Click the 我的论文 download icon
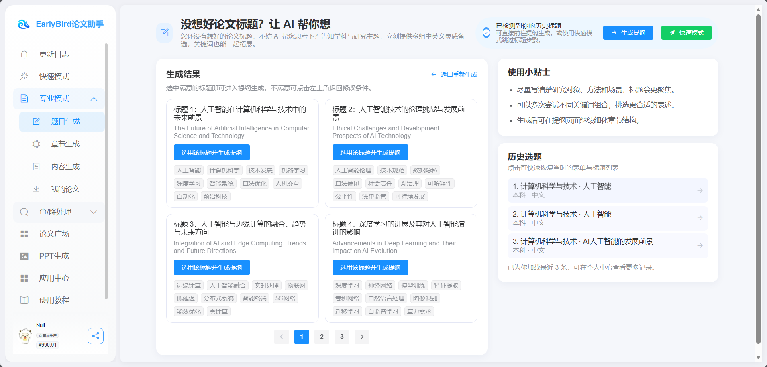The height and width of the screenshot is (367, 767). tap(37, 189)
